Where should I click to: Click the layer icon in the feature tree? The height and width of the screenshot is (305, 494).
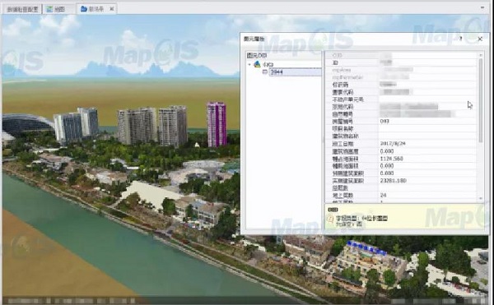click(258, 64)
